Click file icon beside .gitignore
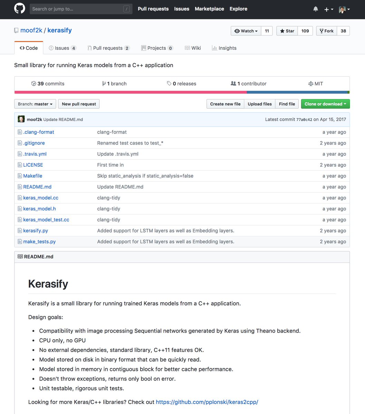 click(20, 143)
